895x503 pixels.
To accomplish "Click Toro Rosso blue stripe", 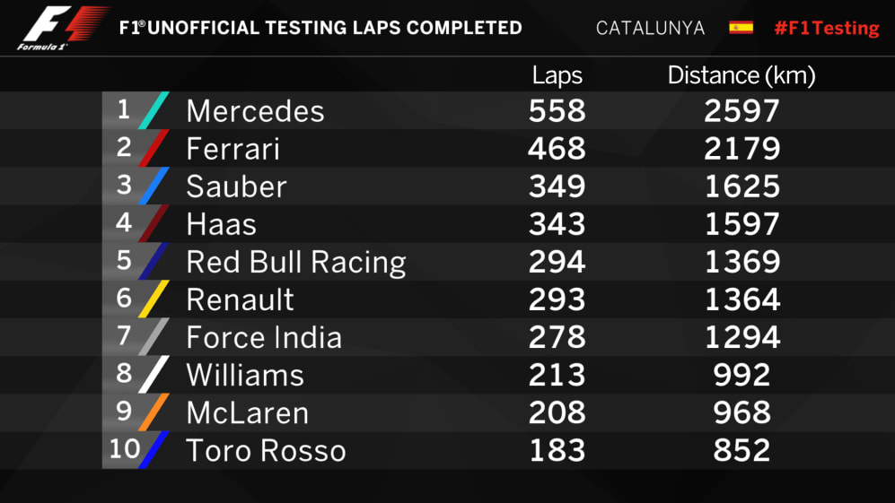I will [154, 450].
